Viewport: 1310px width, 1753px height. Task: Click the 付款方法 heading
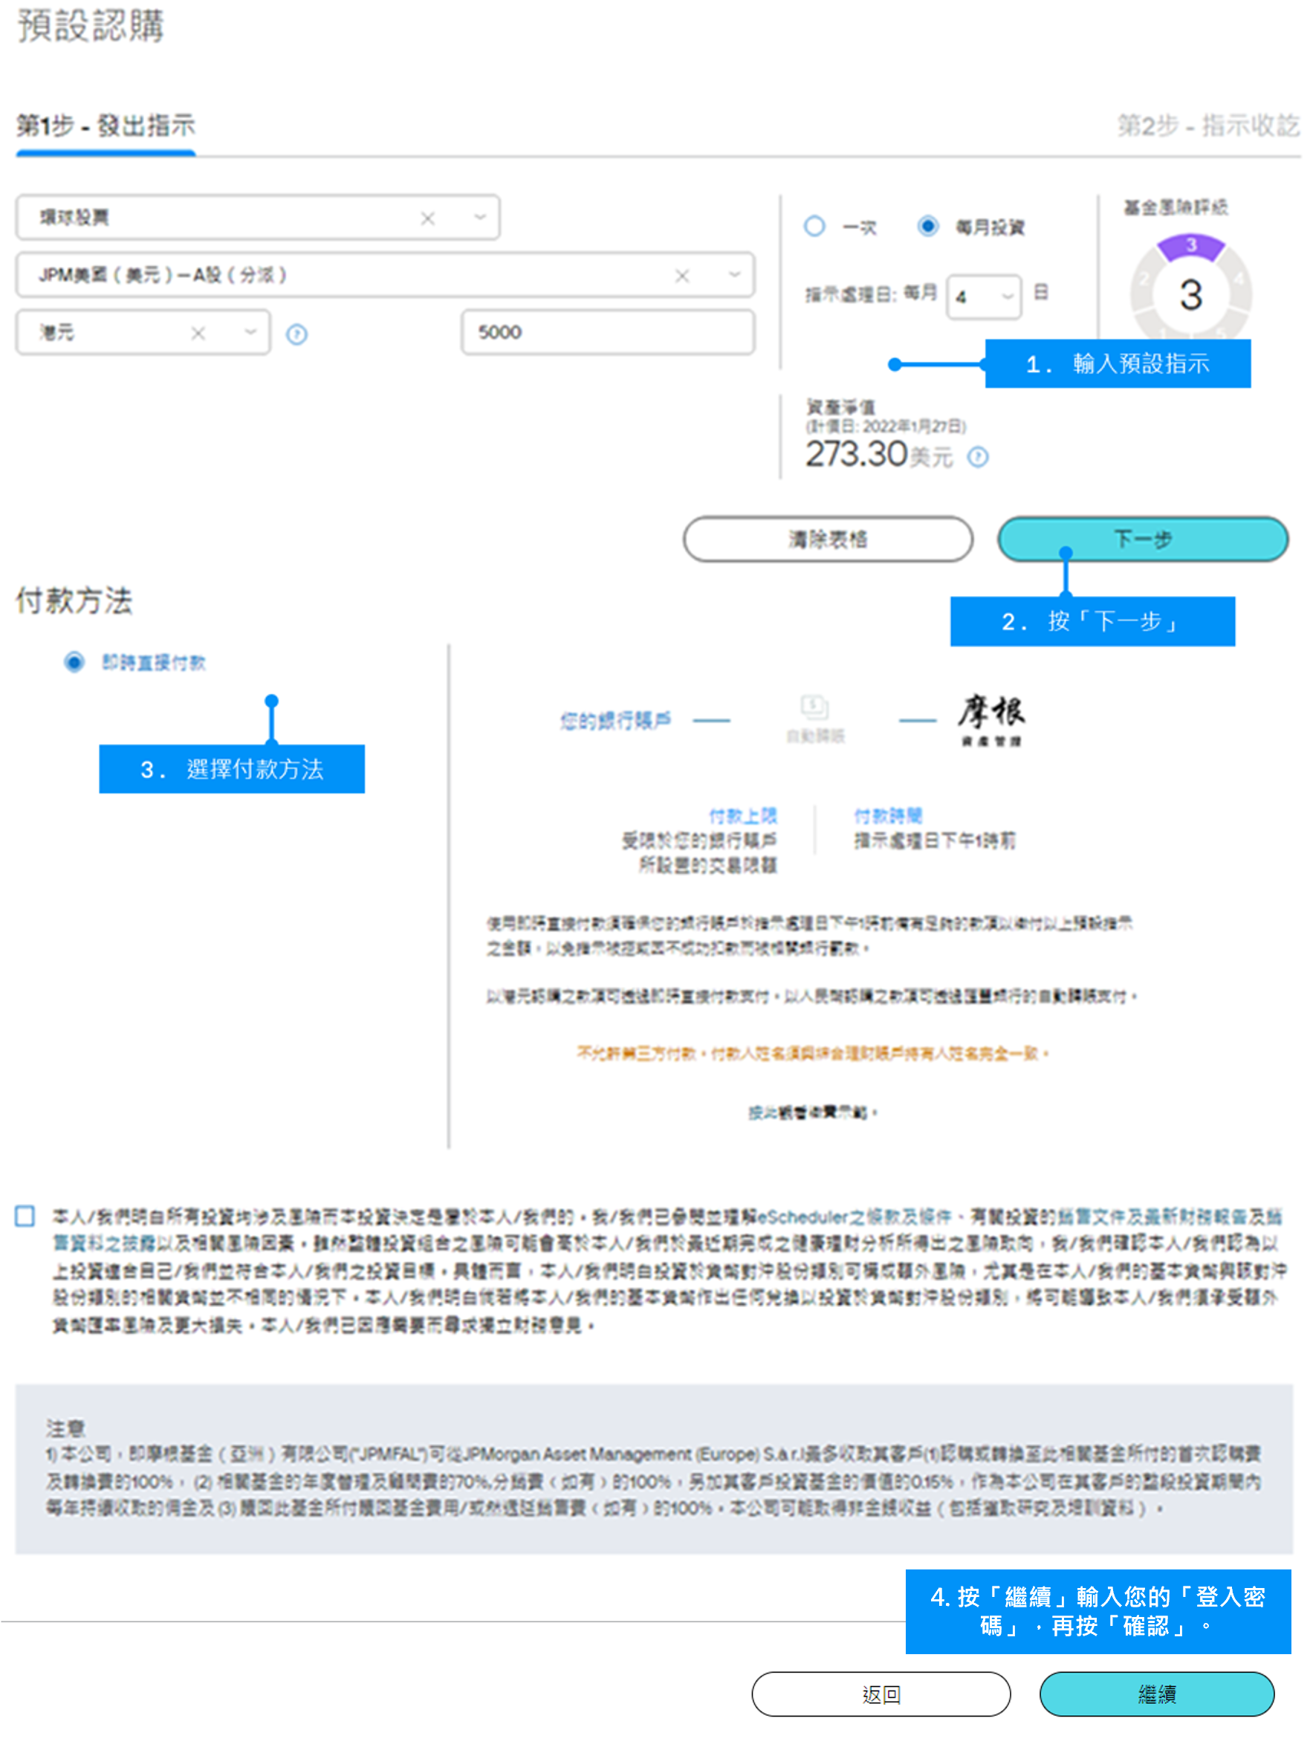[74, 600]
